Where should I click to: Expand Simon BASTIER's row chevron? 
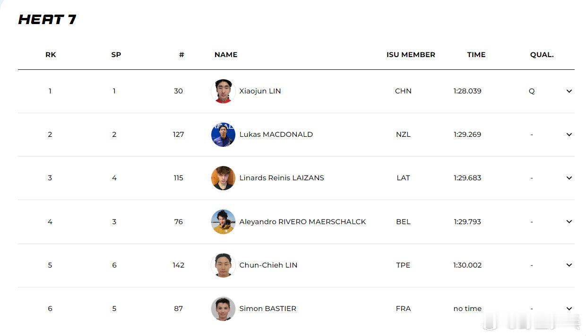569,309
